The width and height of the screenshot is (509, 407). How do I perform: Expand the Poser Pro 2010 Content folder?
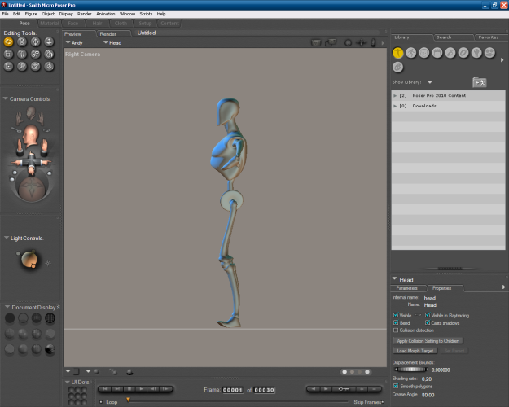click(395, 95)
